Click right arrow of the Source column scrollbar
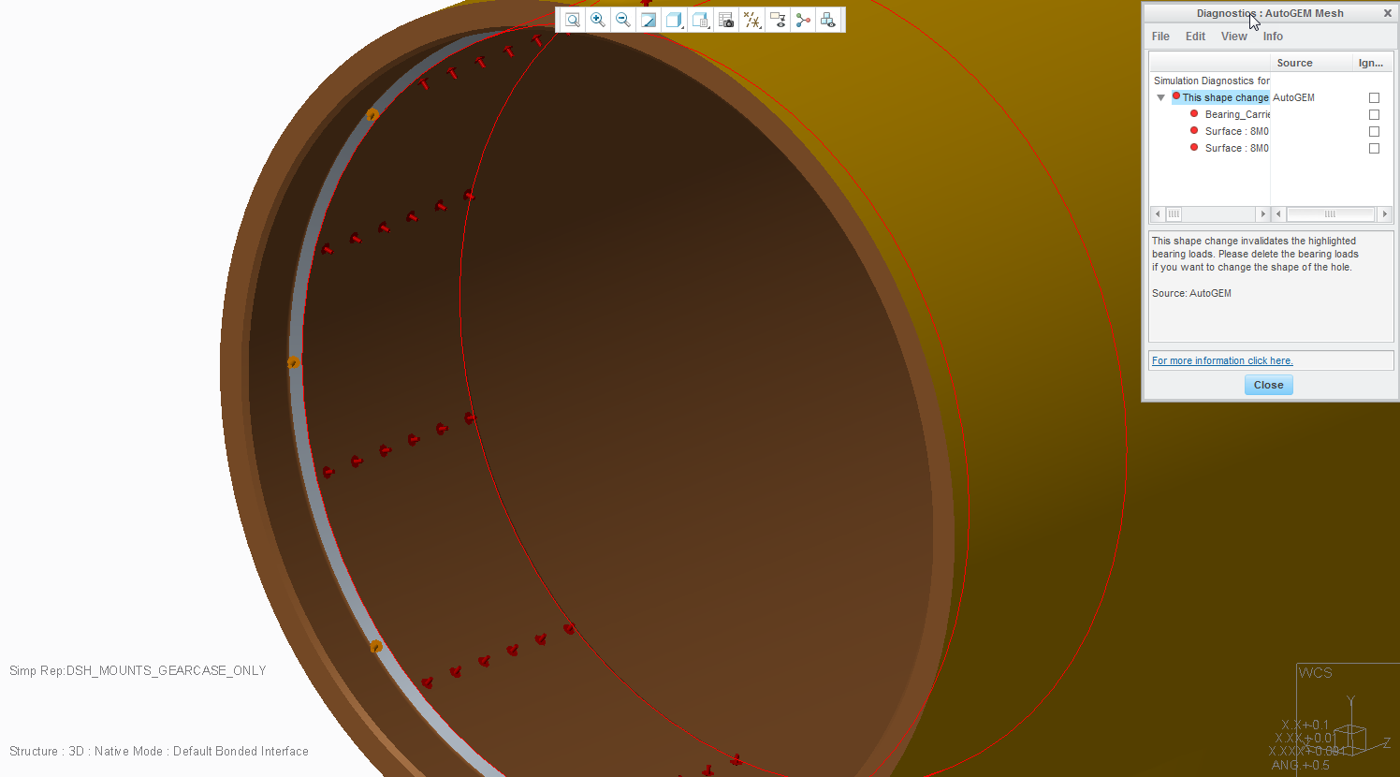This screenshot has width=1400, height=777. [1385, 214]
